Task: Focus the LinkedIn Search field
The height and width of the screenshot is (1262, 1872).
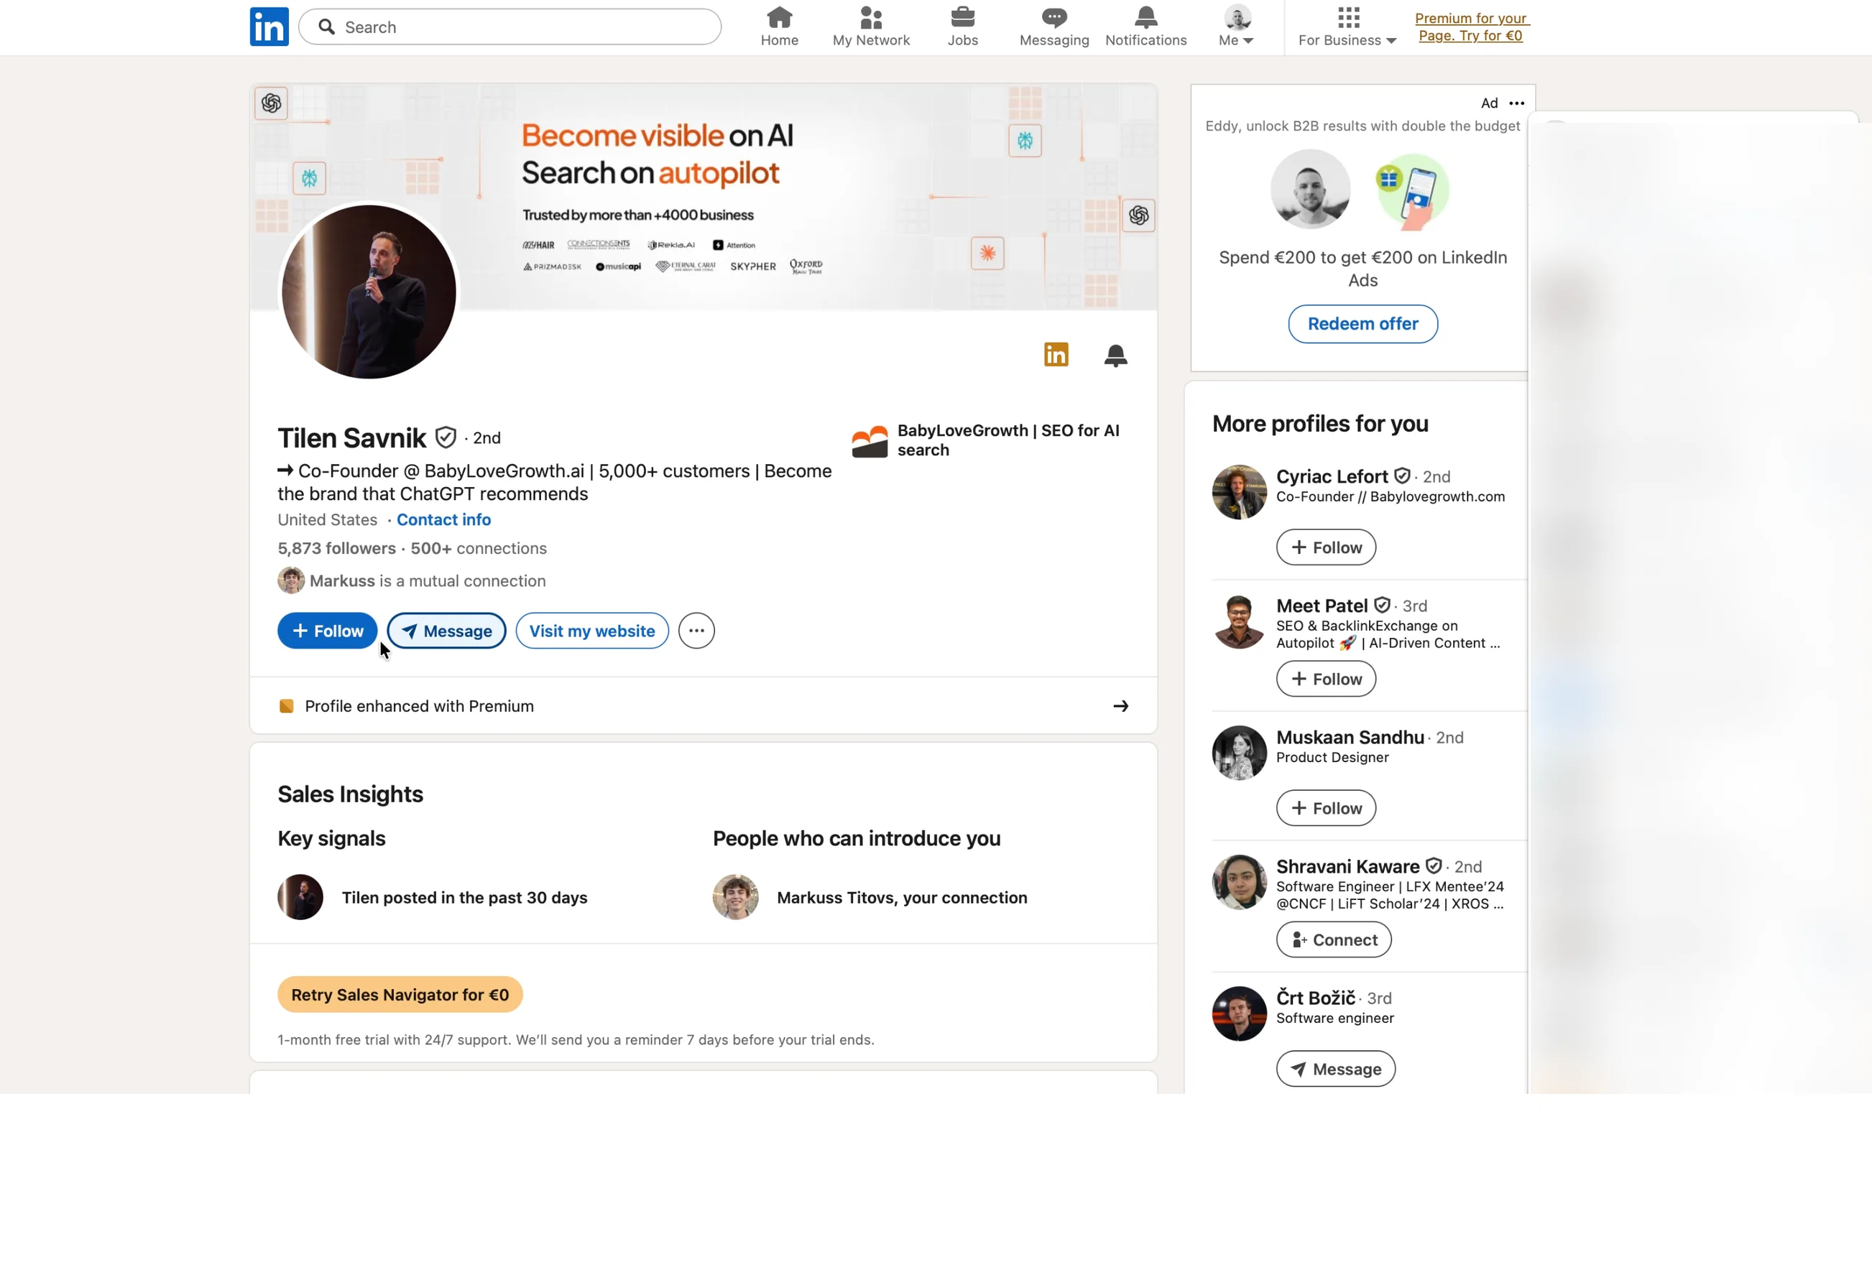Action: [x=510, y=27]
